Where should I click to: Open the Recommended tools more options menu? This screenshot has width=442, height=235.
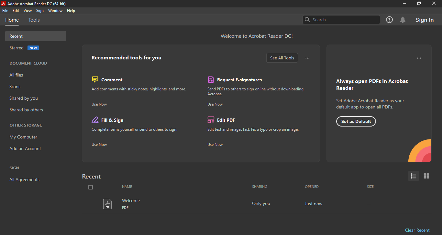(x=307, y=58)
